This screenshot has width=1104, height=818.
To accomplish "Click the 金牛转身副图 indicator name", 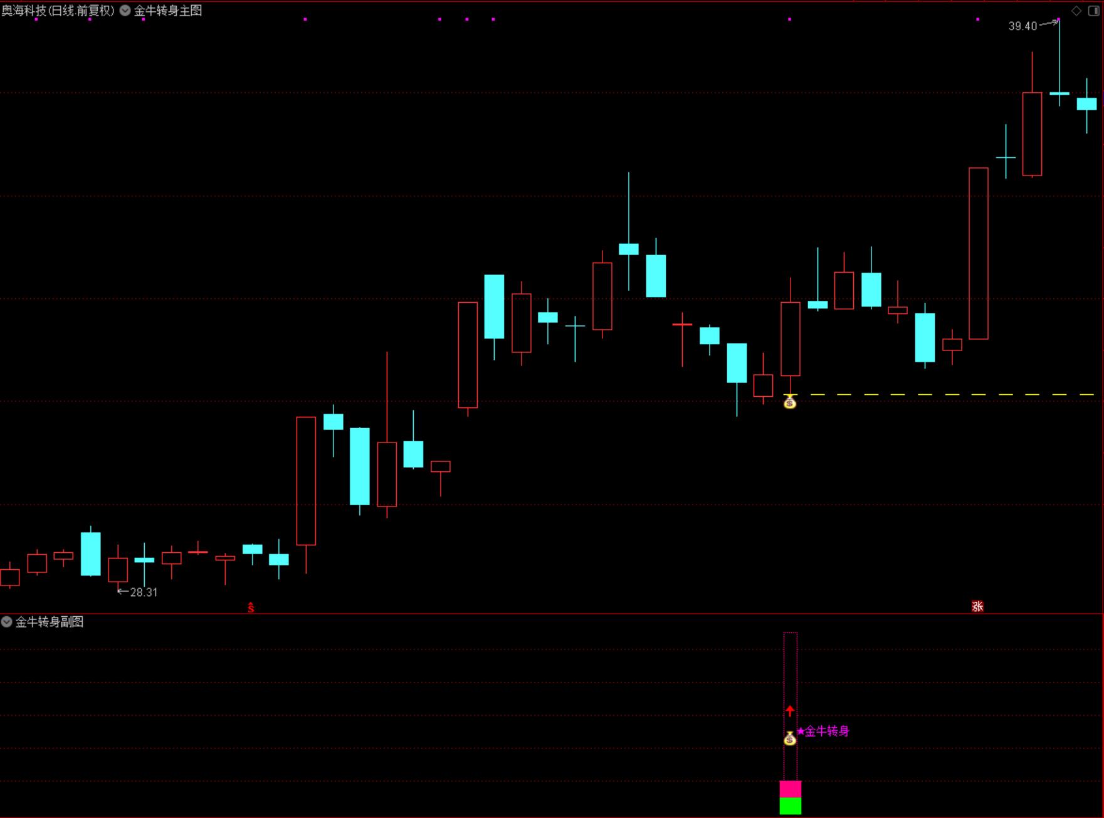I will [50, 622].
